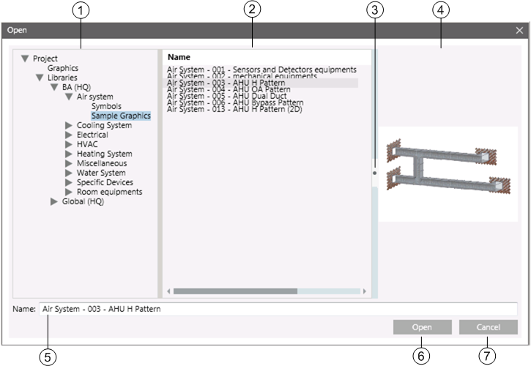Collapse the BA (HQ) node

tap(55, 87)
